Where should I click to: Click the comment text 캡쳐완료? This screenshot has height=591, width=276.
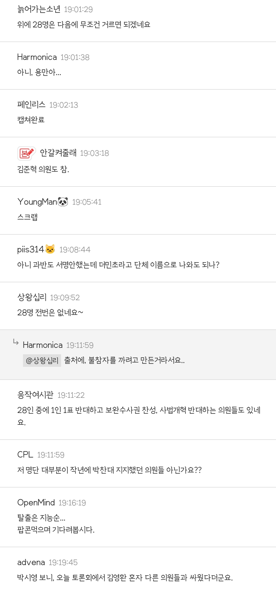click(x=31, y=120)
